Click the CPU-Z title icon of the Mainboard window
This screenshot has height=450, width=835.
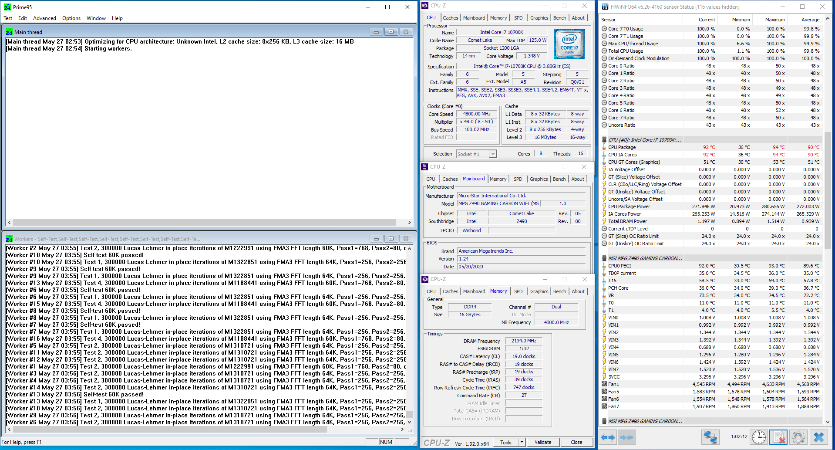(424, 167)
